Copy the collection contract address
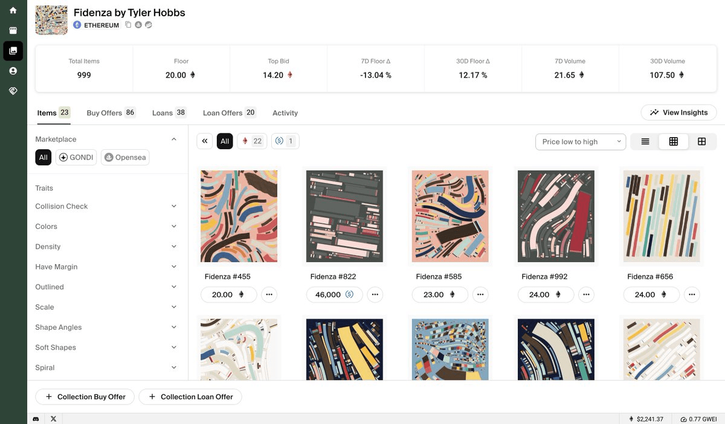The image size is (725, 424). click(x=128, y=25)
